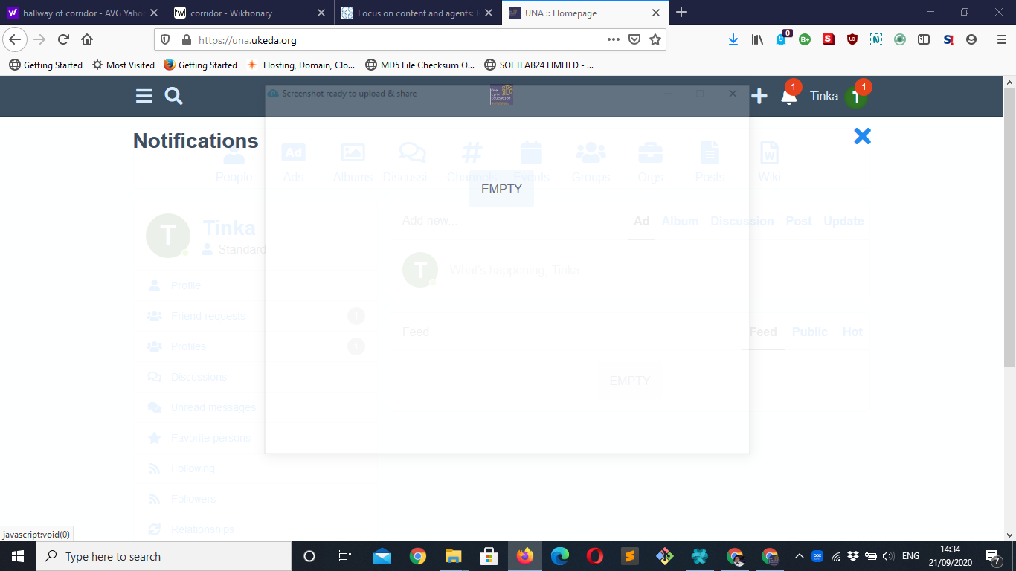Click the Save to Pocket icon

click(634, 40)
